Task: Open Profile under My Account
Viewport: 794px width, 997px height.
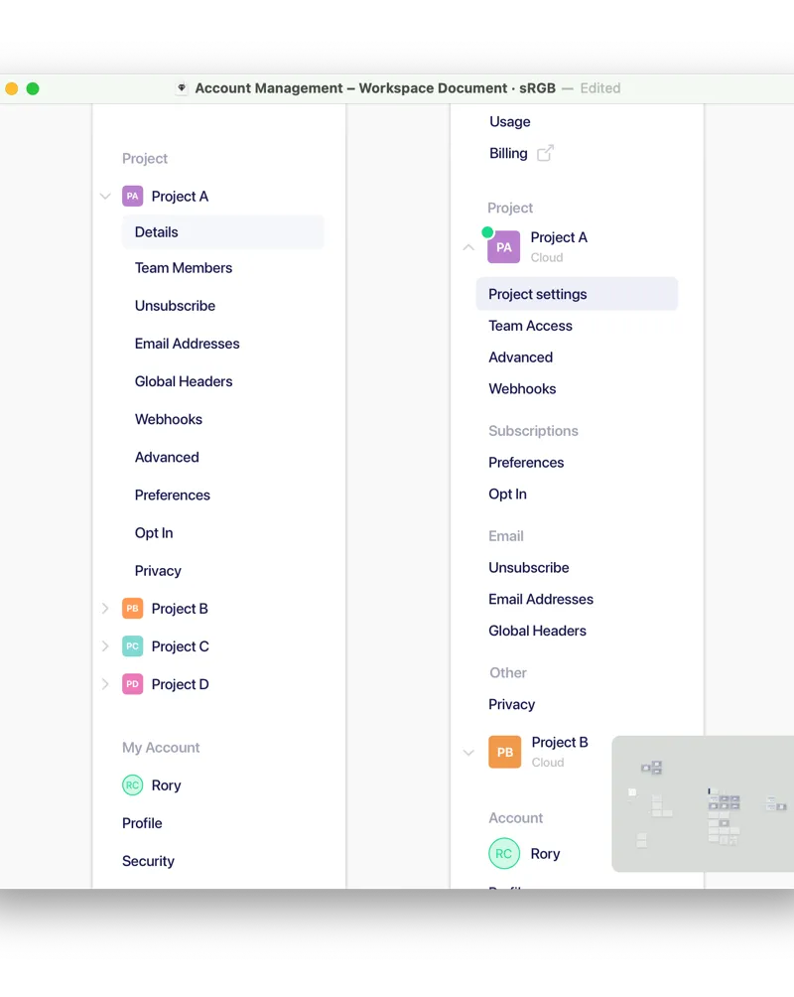Action: [x=142, y=823]
